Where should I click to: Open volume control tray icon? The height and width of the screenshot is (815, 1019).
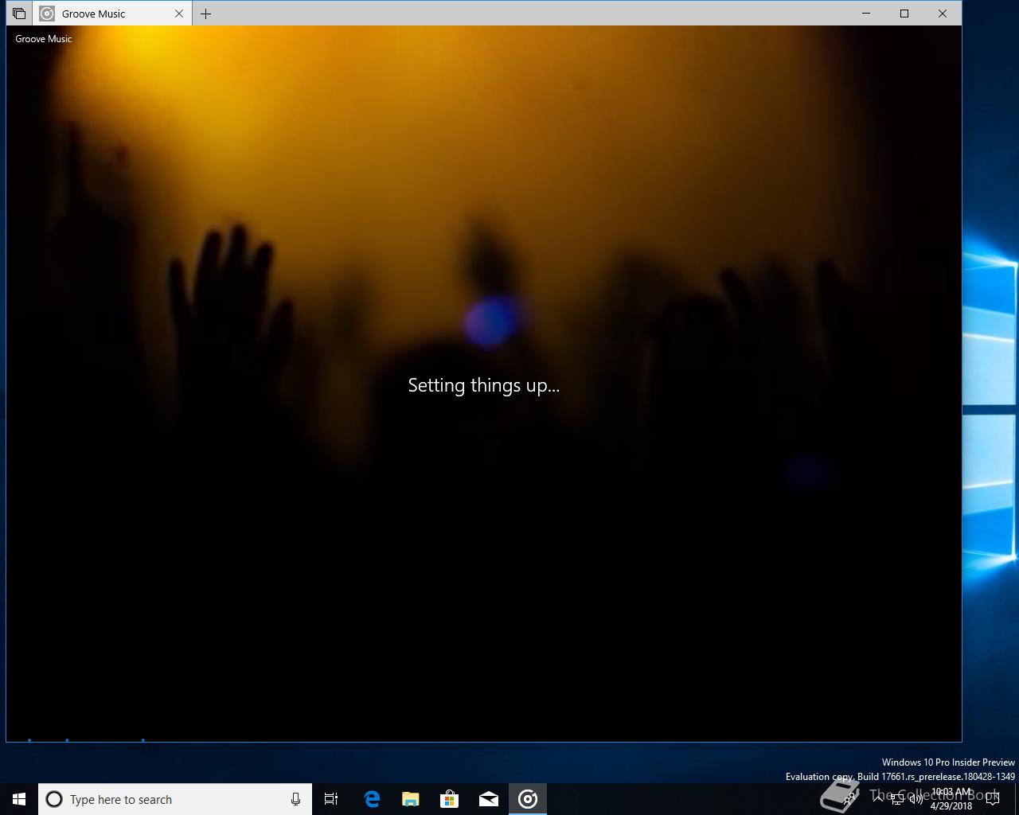[916, 799]
